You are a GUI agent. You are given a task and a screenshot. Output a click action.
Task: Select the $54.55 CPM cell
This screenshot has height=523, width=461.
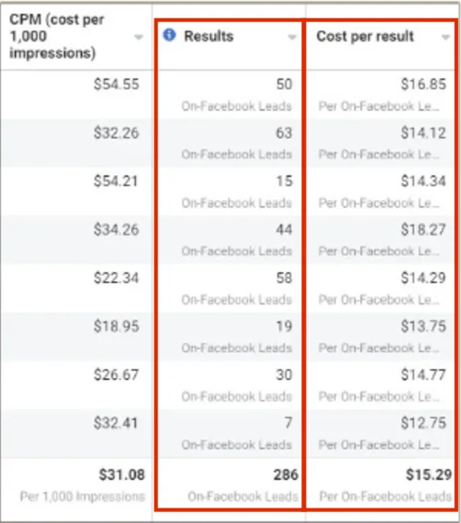click(x=117, y=85)
